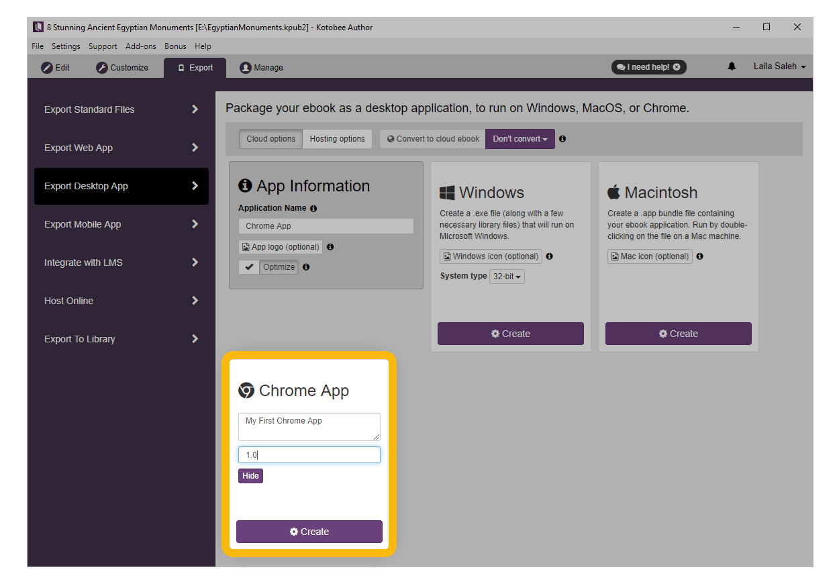Expand Export Mobile App section
The height and width of the screenshot is (584, 839).
(x=121, y=224)
